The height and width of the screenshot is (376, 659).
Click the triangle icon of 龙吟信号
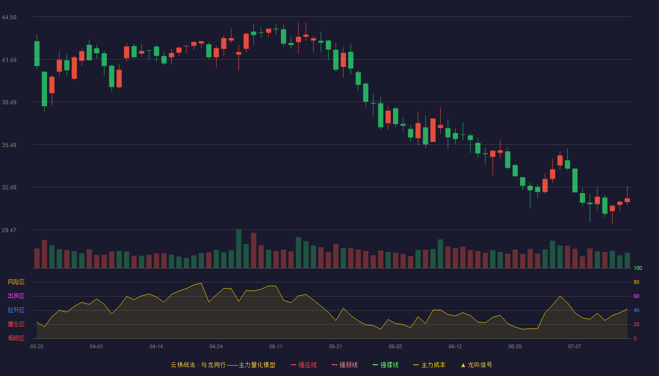[x=463, y=365]
